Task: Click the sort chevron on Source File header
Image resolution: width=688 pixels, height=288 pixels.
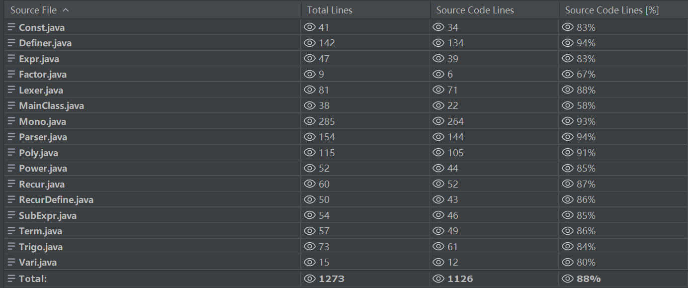Action: tap(65, 9)
